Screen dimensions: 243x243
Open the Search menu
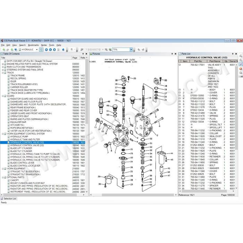point(22,45)
